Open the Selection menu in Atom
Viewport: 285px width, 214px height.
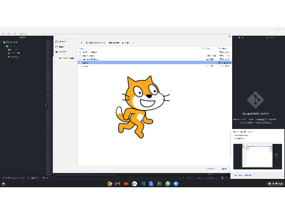click(23, 33)
